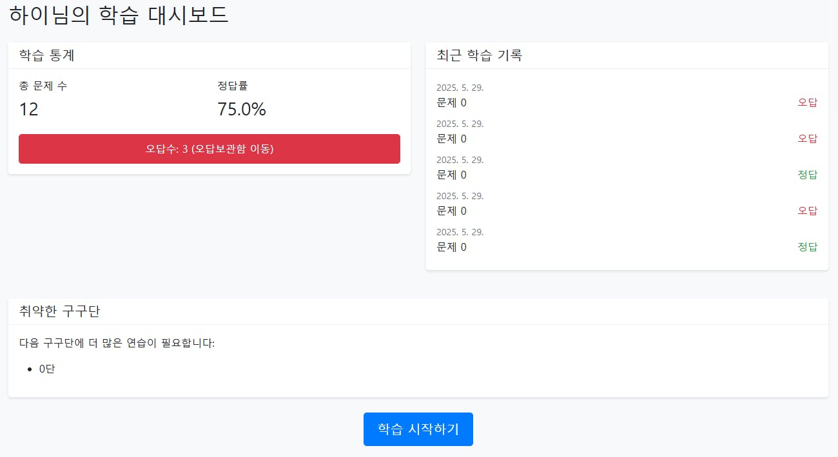Image resolution: width=838 pixels, height=457 pixels.
Task: Click the last record's 정답 status
Action: [807, 247]
